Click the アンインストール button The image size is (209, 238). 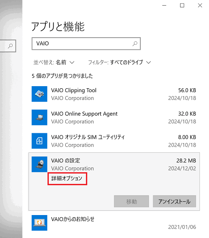174,201
